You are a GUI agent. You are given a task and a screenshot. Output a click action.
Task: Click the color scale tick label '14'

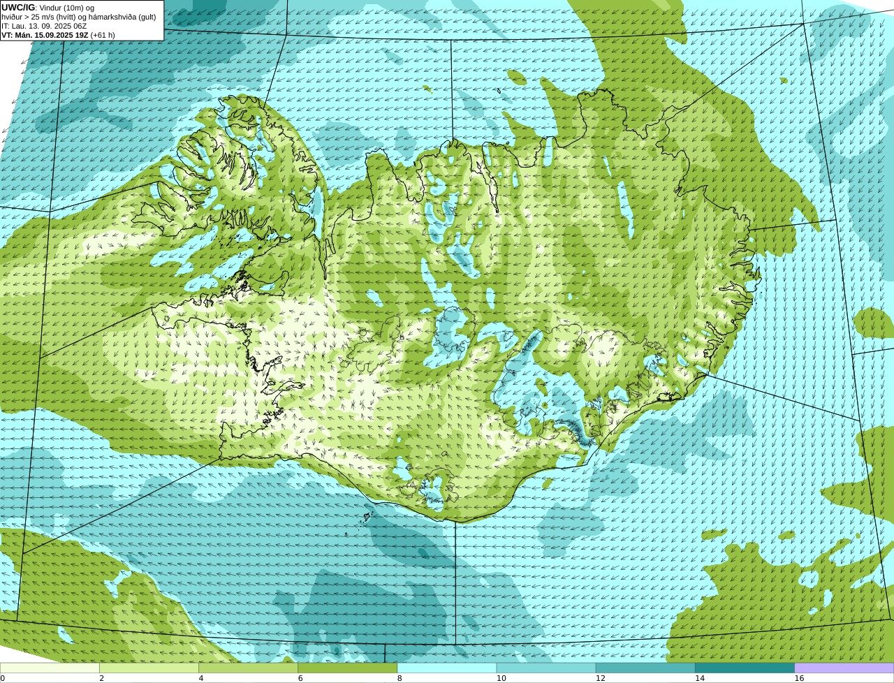(700, 678)
